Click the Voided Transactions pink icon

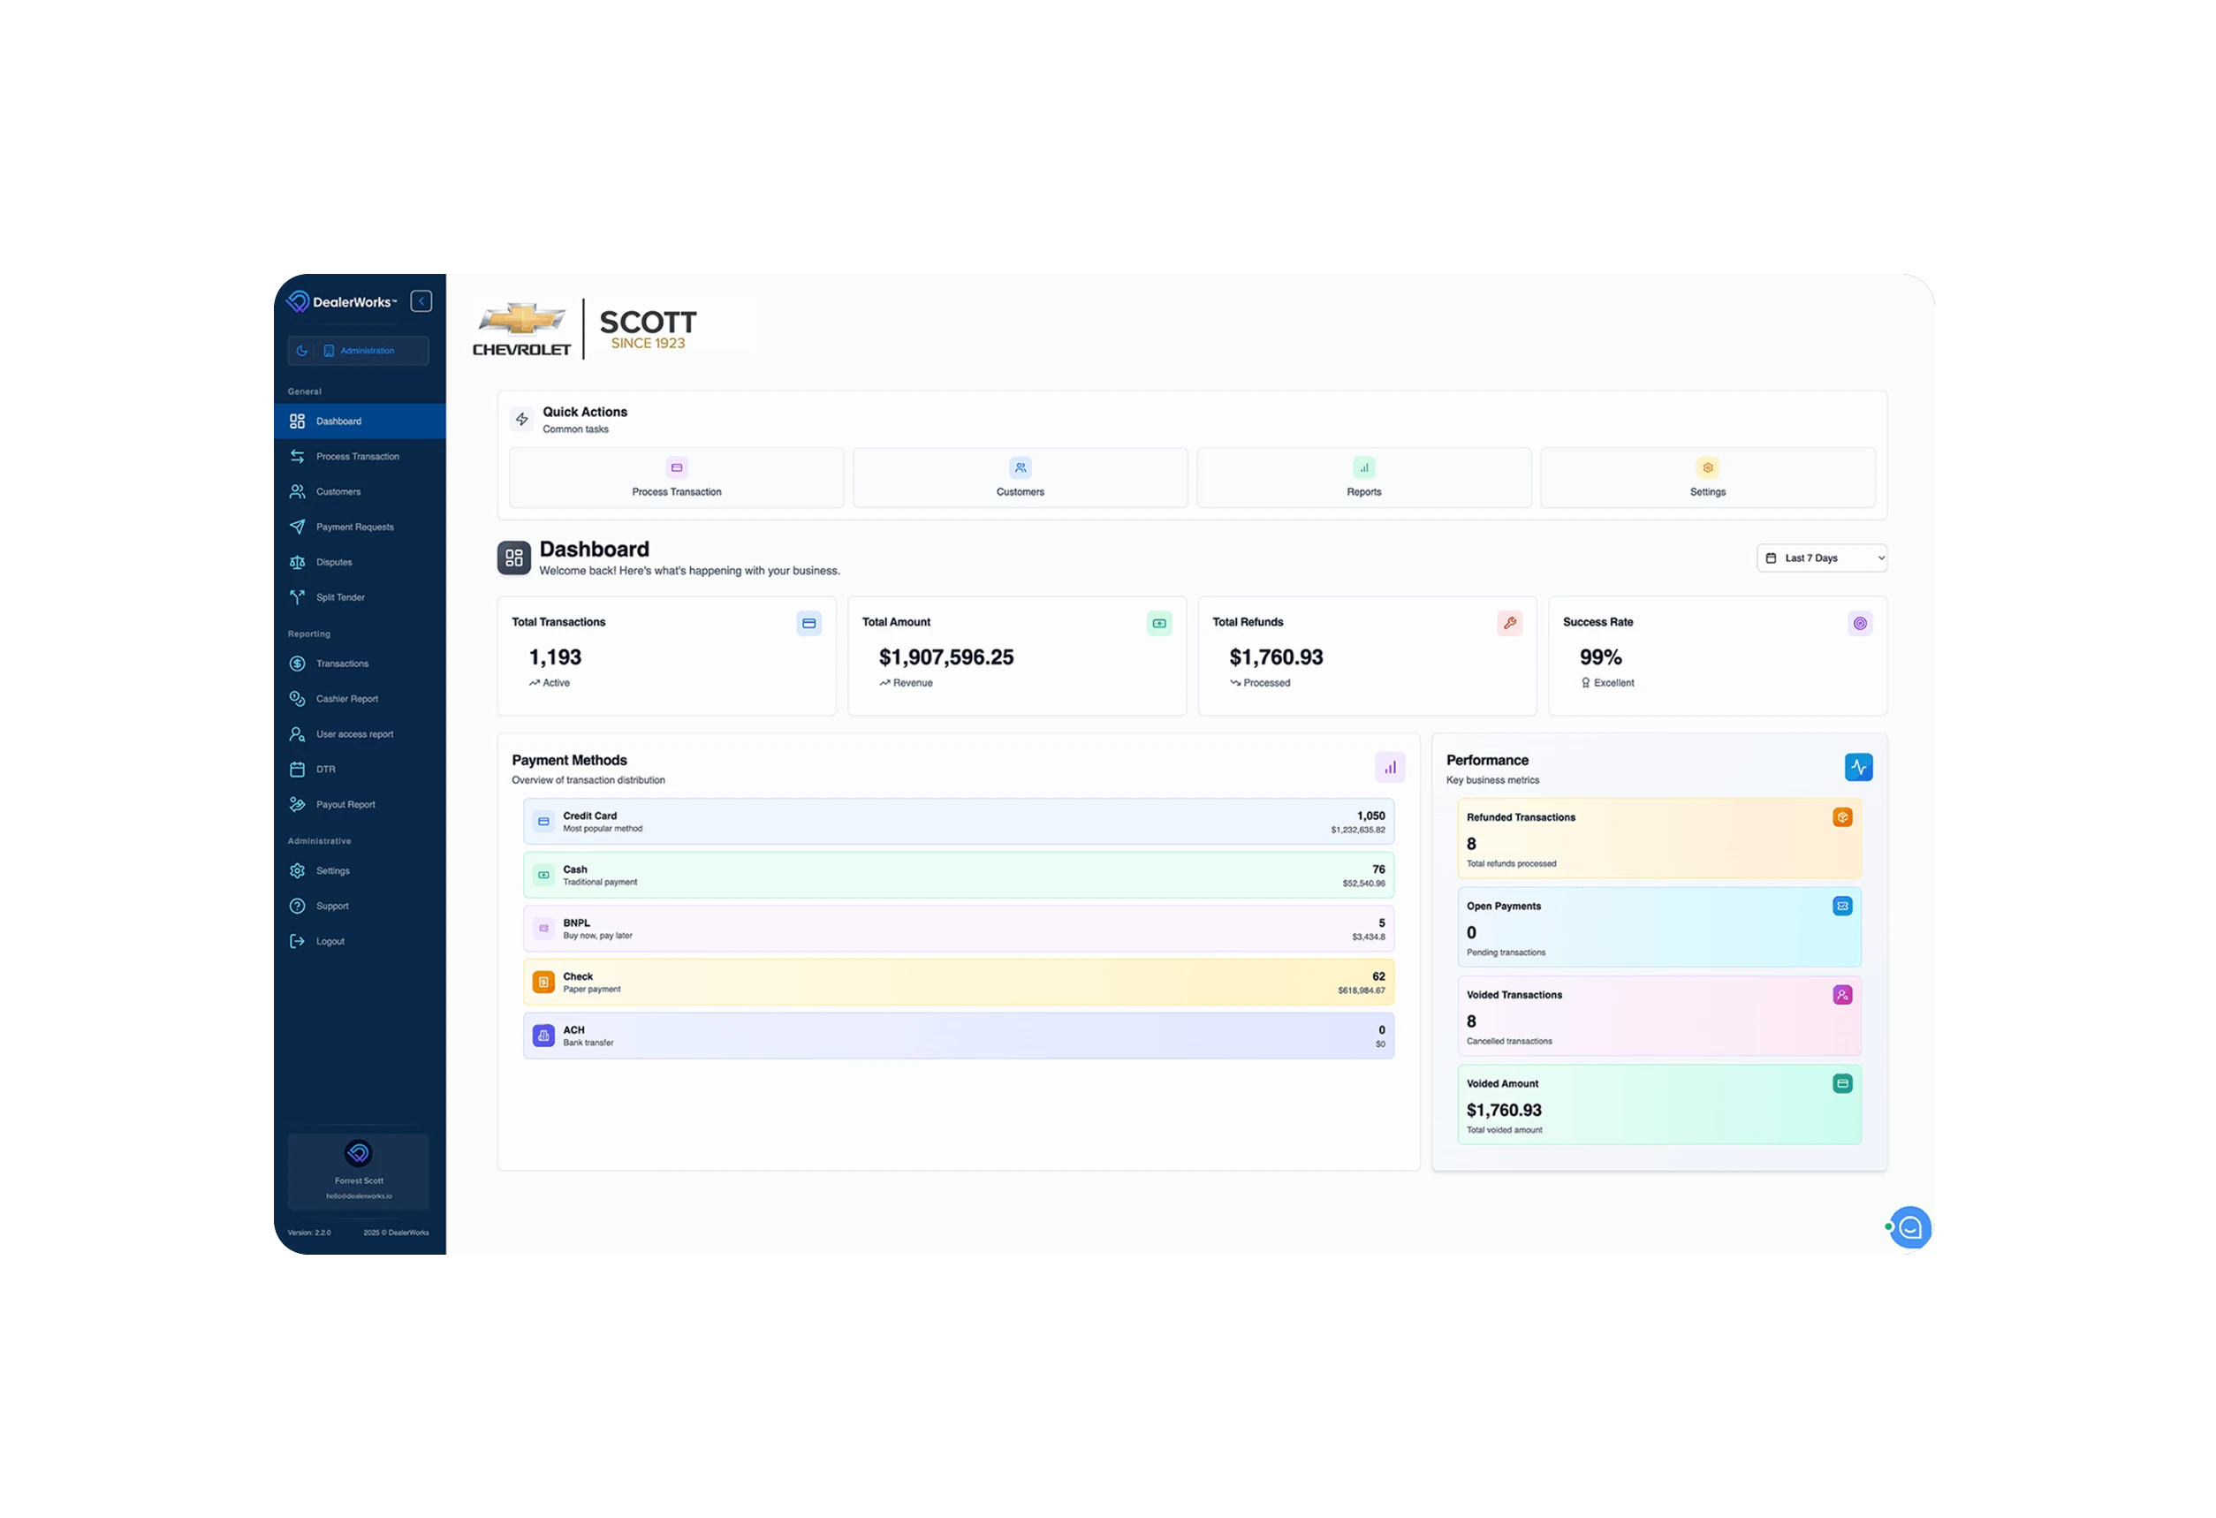click(1842, 996)
